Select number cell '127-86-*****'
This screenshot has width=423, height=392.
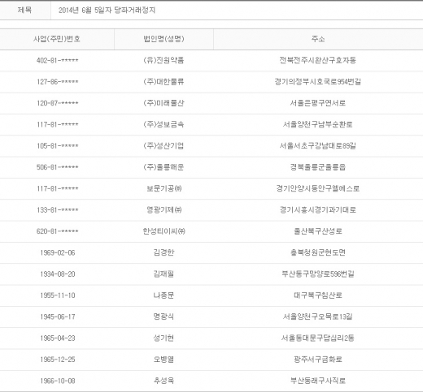58,82
